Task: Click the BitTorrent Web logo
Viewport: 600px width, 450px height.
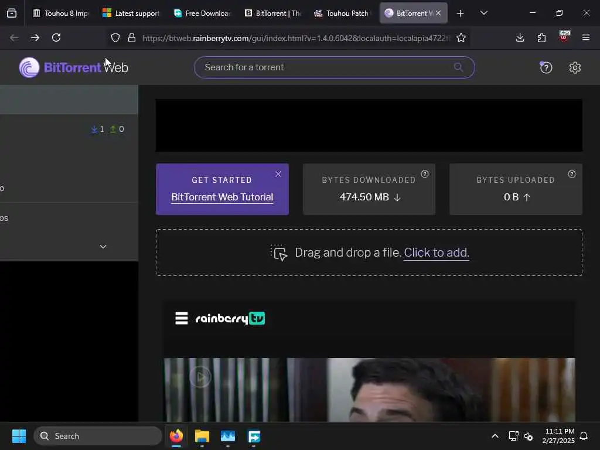Action: [73, 67]
